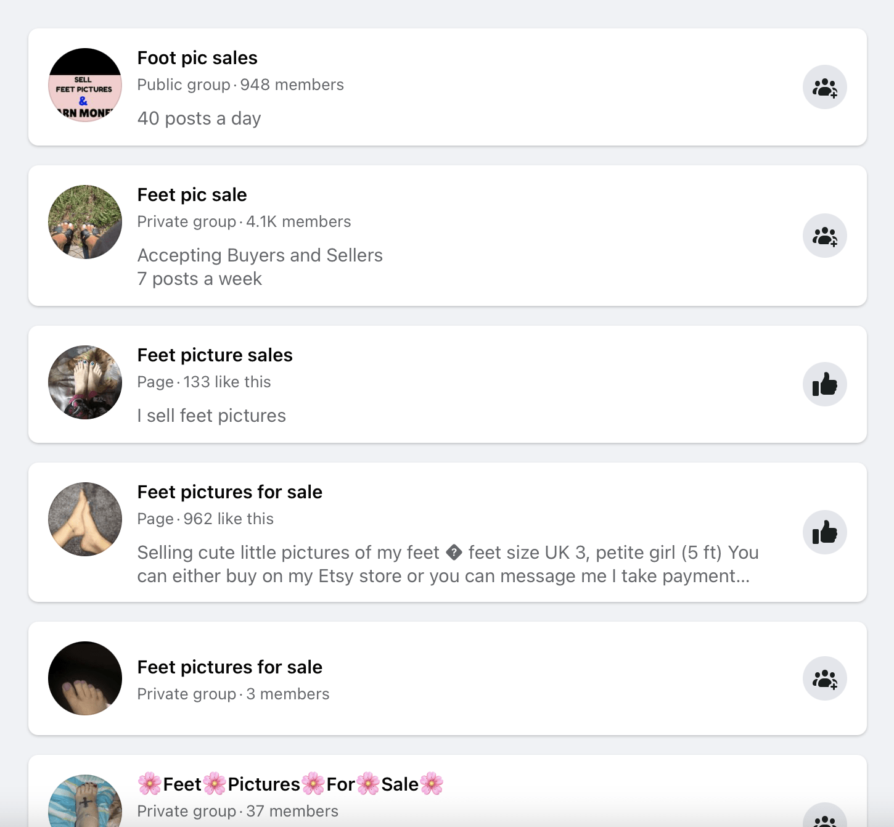Click the Feet picture sales page avatar

click(x=85, y=382)
